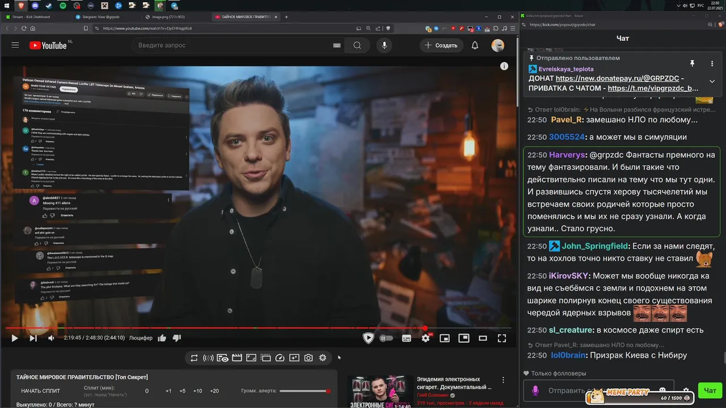The width and height of the screenshot is (726, 408).
Task: Toggle loop in the enhancer toolbar
Action: point(194,358)
